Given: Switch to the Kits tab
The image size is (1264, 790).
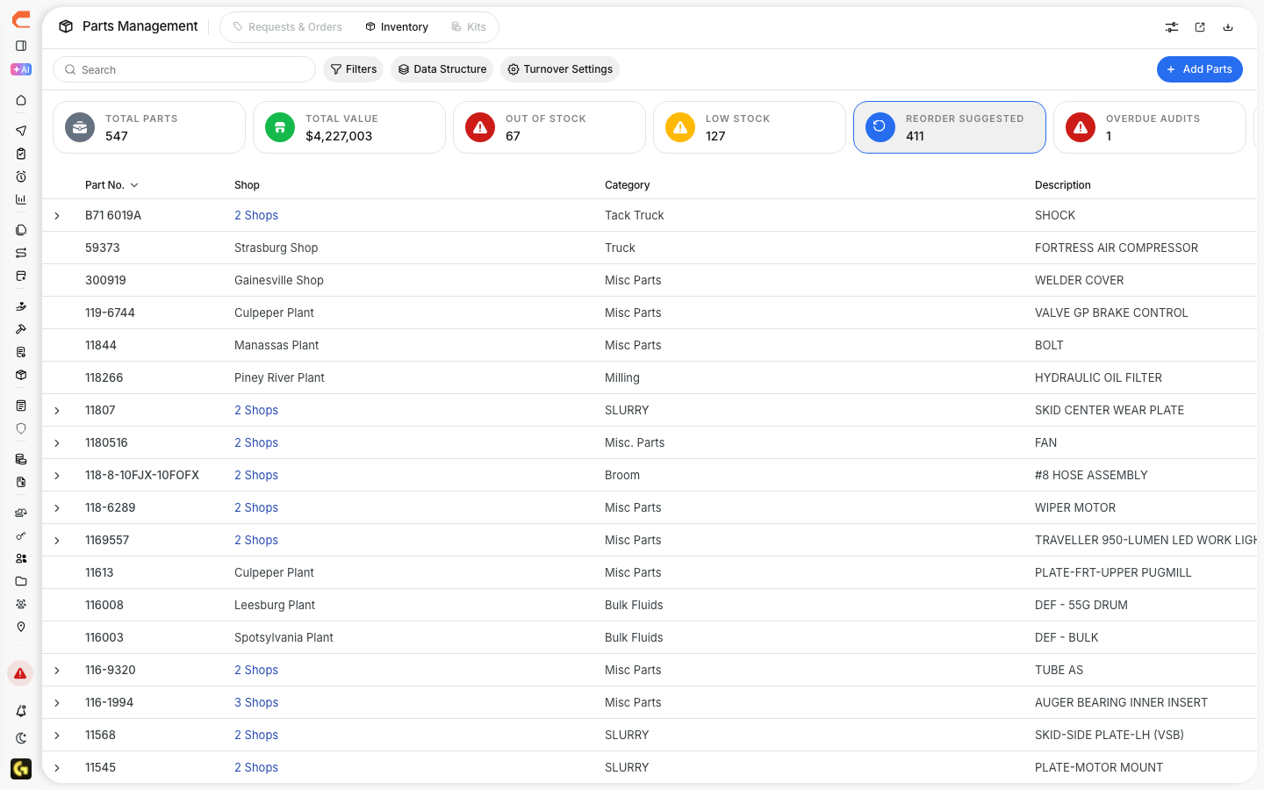Looking at the screenshot, I should [x=469, y=27].
